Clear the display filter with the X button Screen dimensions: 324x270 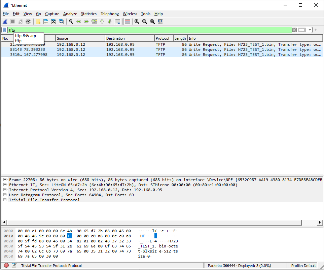click(294, 30)
